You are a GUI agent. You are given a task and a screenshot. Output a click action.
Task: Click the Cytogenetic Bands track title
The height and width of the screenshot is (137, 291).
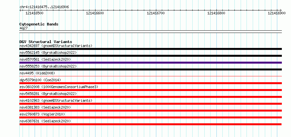click(x=39, y=24)
